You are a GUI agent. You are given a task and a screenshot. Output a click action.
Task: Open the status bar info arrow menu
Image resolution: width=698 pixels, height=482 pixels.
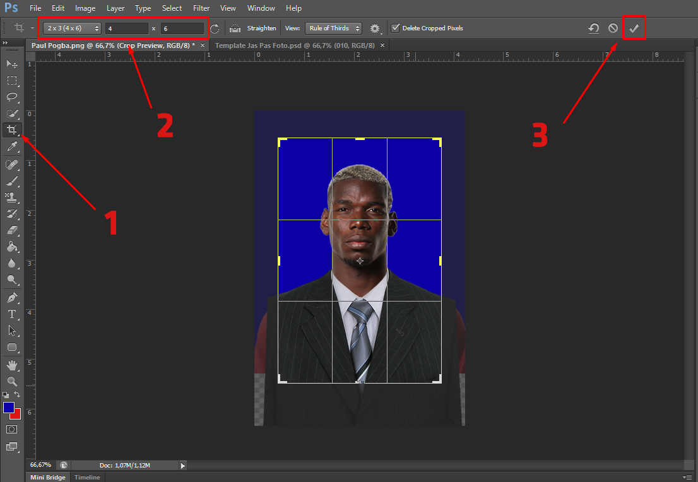(x=182, y=466)
